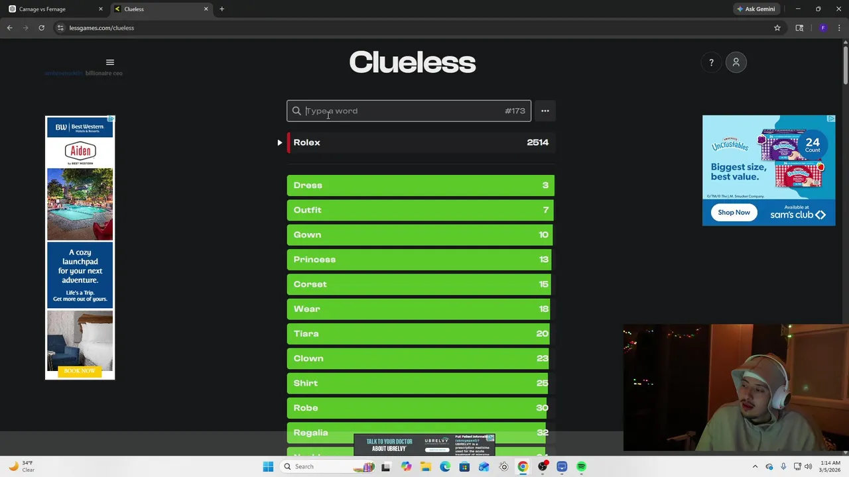Launch Microsoft Edge from taskbar
This screenshot has width=849, height=477.
445,466
